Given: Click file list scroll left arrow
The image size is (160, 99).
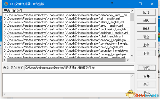Looking at the screenshot, I should point(5,60).
